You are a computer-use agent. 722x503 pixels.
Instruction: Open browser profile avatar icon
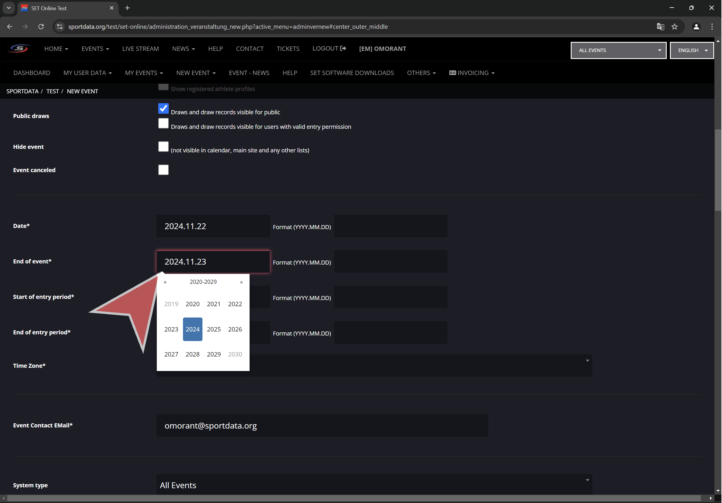pos(696,27)
